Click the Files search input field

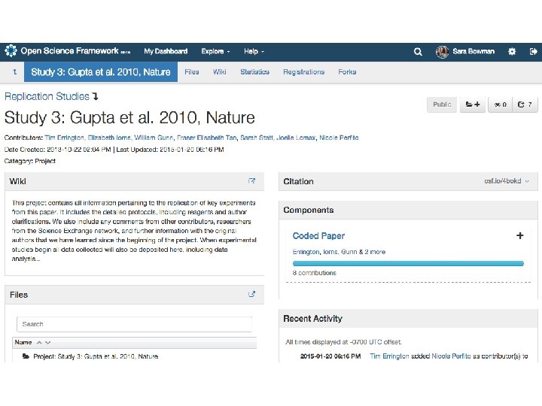click(x=135, y=324)
